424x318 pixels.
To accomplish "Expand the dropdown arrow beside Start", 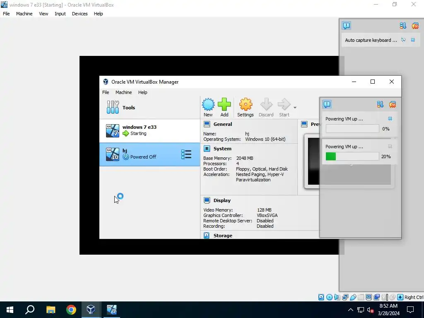I will click(x=295, y=108).
